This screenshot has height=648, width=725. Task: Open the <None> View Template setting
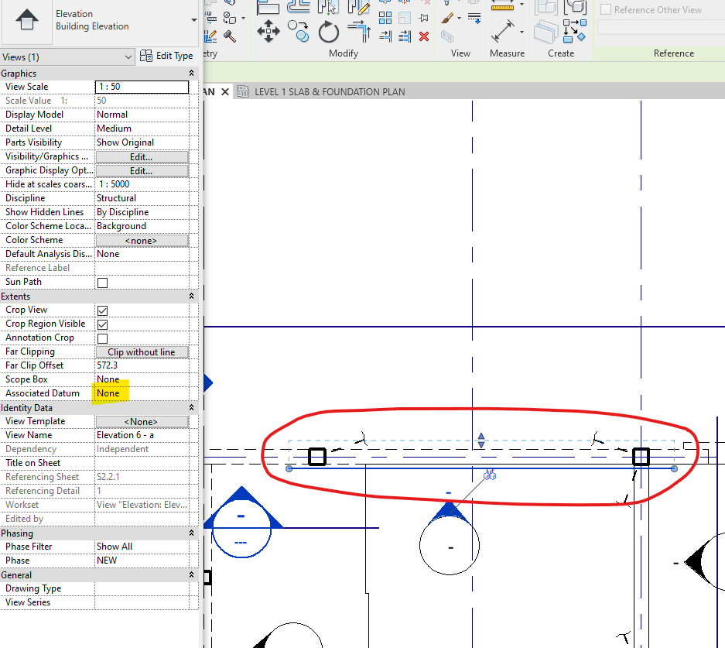(142, 420)
